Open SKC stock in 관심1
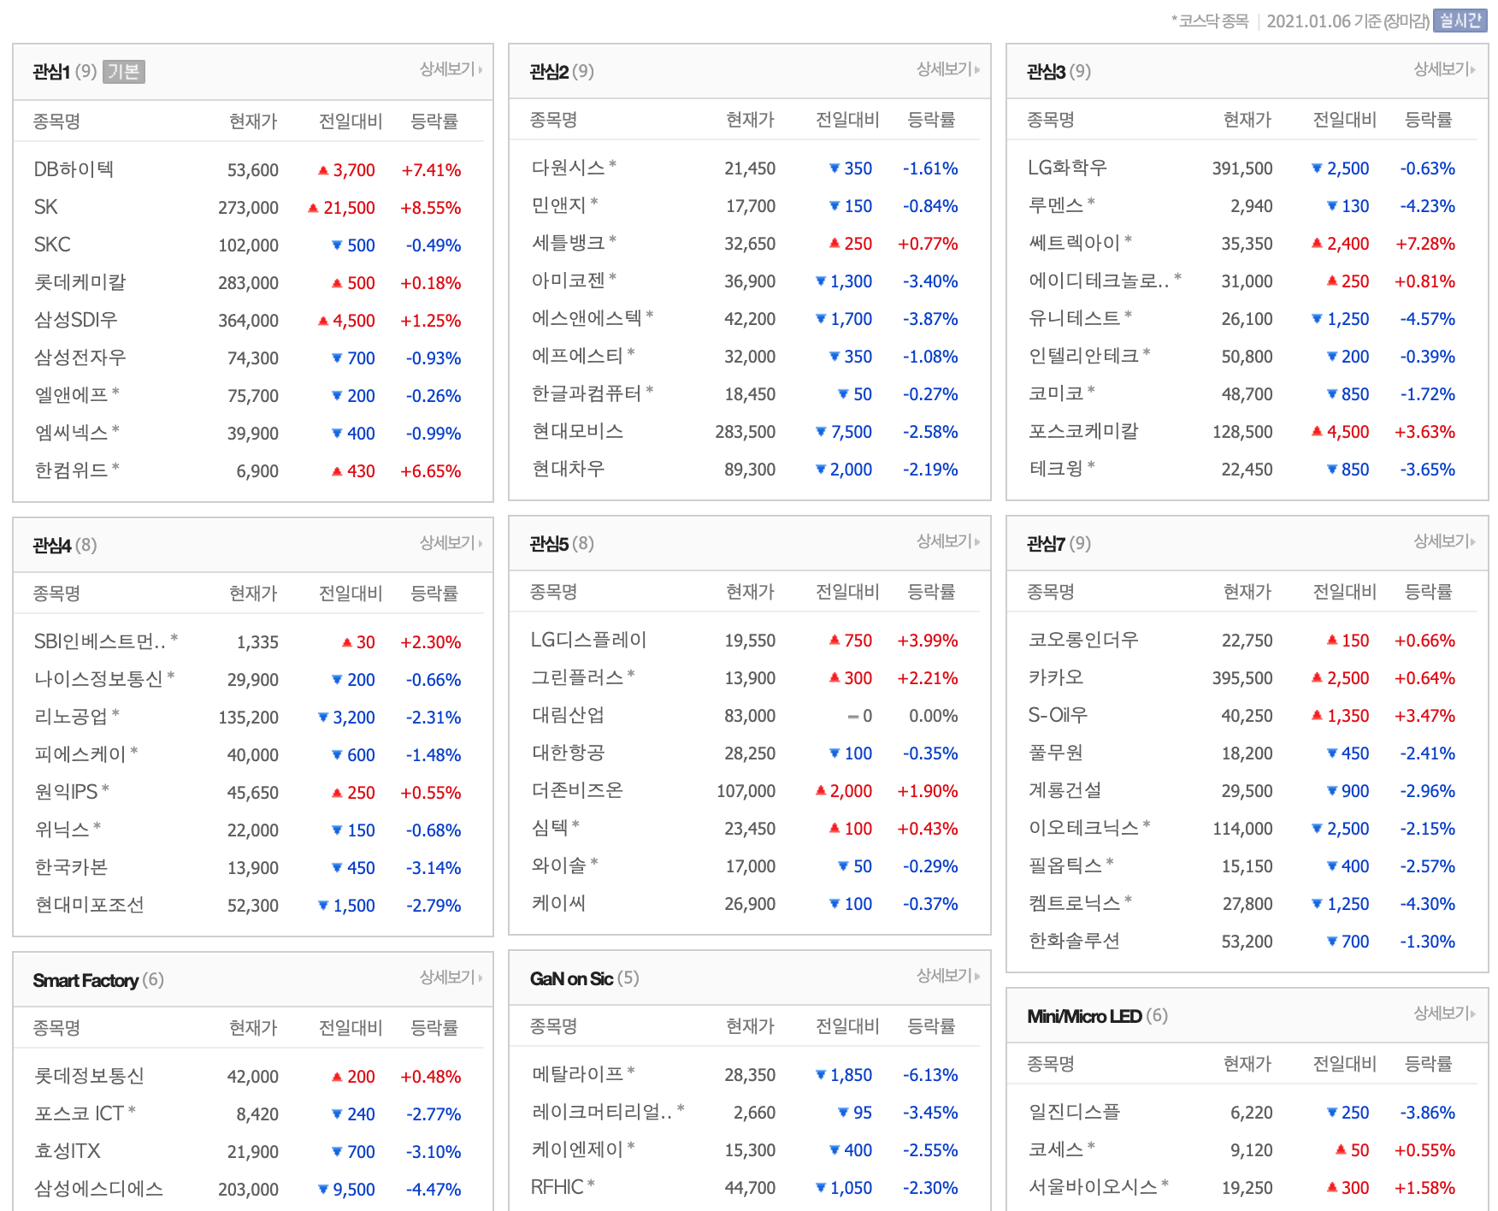This screenshot has height=1211, width=1498. 52,245
